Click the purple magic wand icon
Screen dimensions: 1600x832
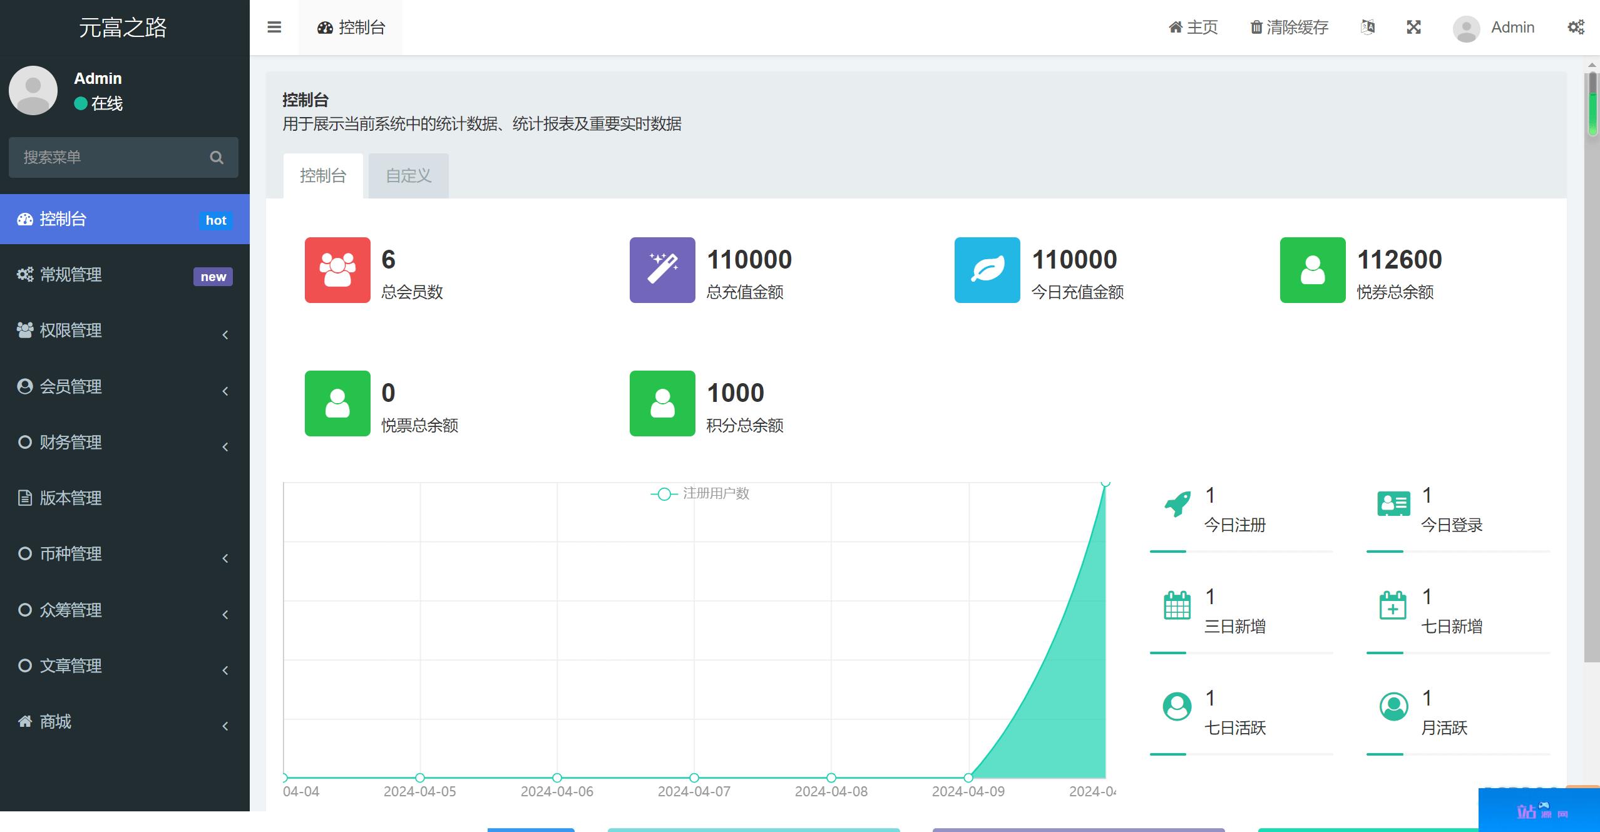click(662, 270)
